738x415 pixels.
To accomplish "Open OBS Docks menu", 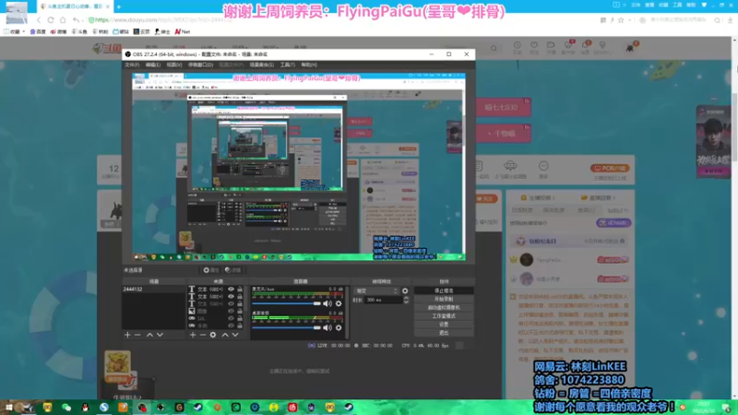I will (201, 65).
